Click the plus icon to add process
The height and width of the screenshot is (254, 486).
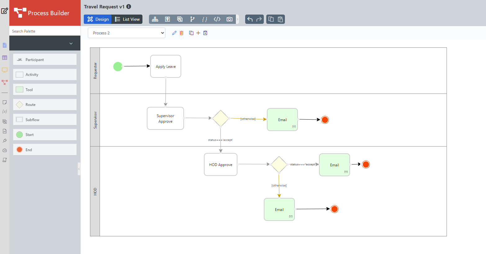(x=198, y=33)
